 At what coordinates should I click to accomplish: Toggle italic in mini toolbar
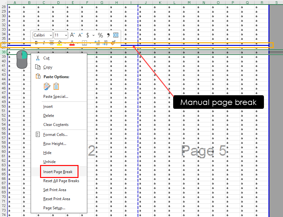(x=44, y=43)
